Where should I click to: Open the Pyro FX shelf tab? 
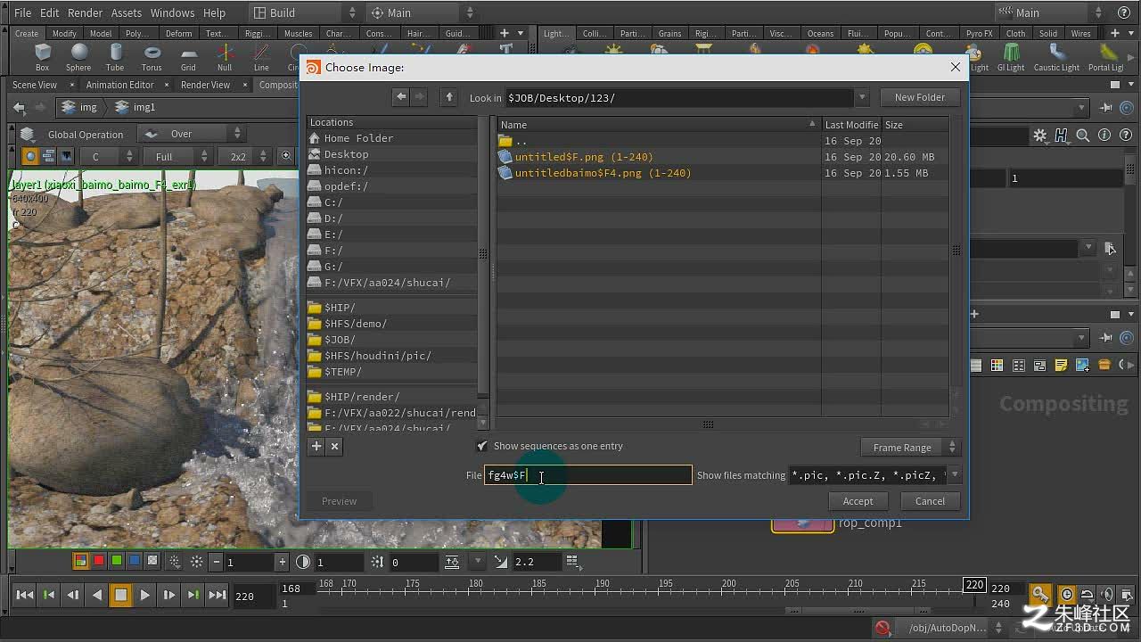coord(979,33)
